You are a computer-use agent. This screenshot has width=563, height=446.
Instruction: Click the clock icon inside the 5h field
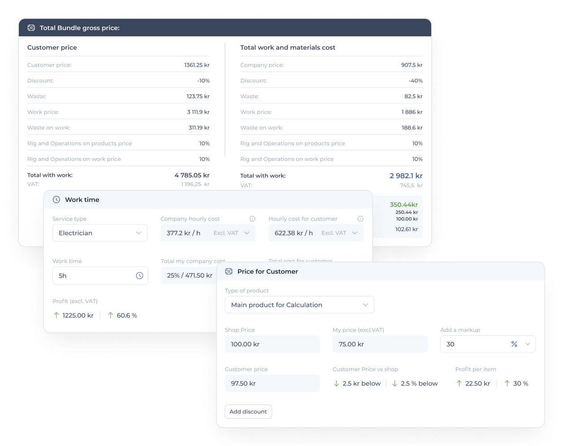(139, 276)
